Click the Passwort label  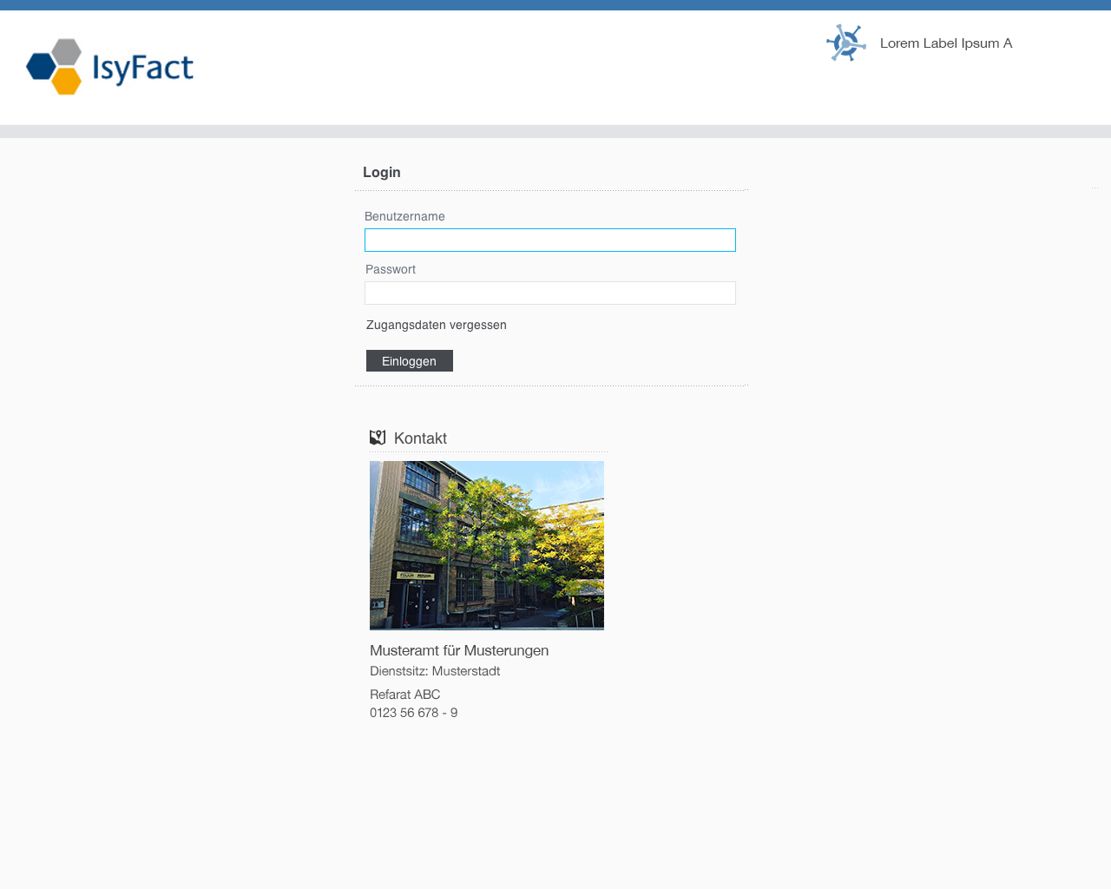[391, 269]
